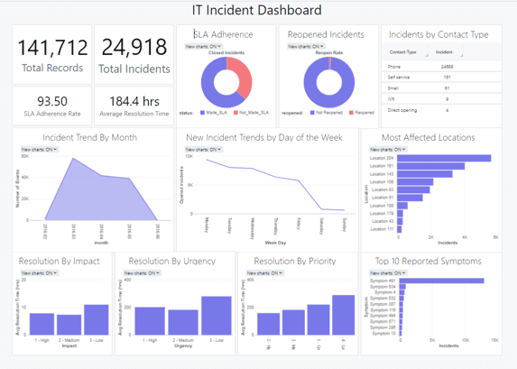Screen dimensions: 517x369
Task: Click the Not Reopened legend color swatch
Action: [312, 113]
